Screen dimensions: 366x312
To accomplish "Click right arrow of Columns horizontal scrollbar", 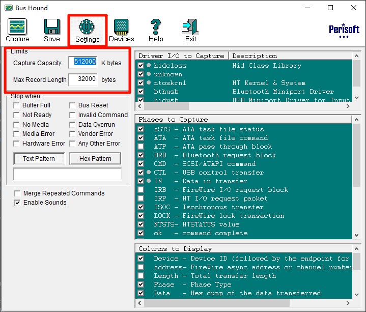I will coord(348,303).
